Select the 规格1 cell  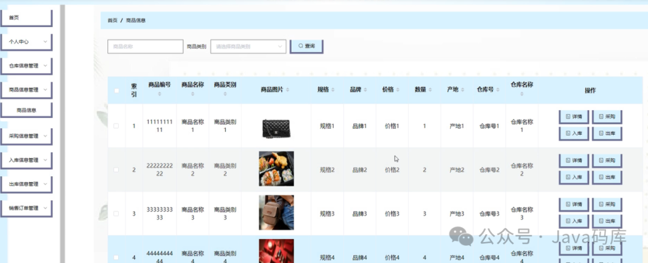[x=327, y=126]
